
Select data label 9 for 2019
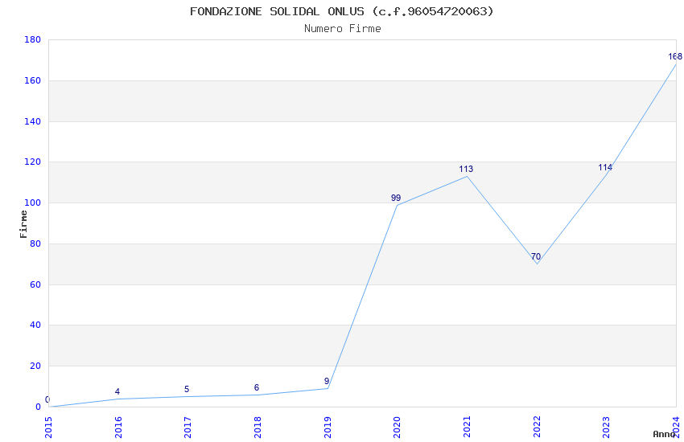tap(327, 381)
